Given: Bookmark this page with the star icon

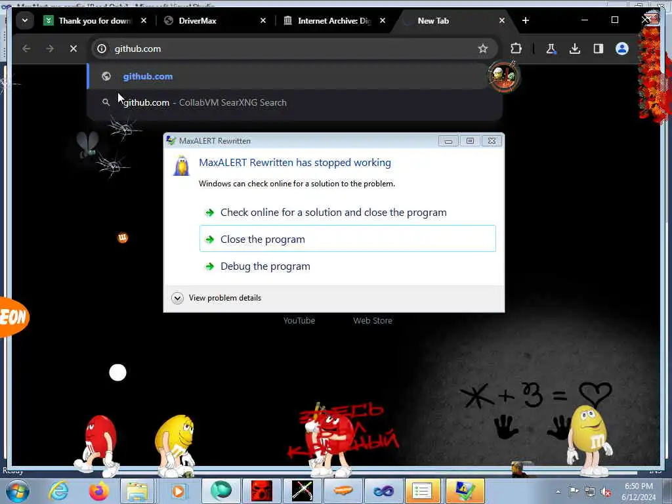Looking at the screenshot, I should tap(483, 49).
